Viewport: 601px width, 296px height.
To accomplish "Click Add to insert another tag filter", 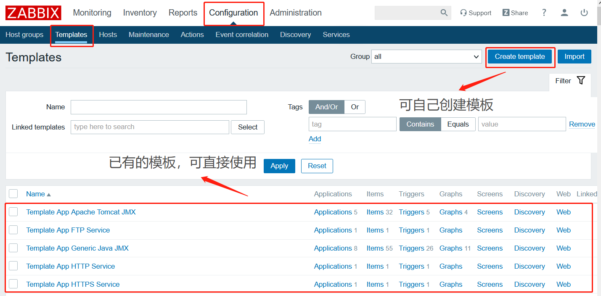I will pos(315,139).
